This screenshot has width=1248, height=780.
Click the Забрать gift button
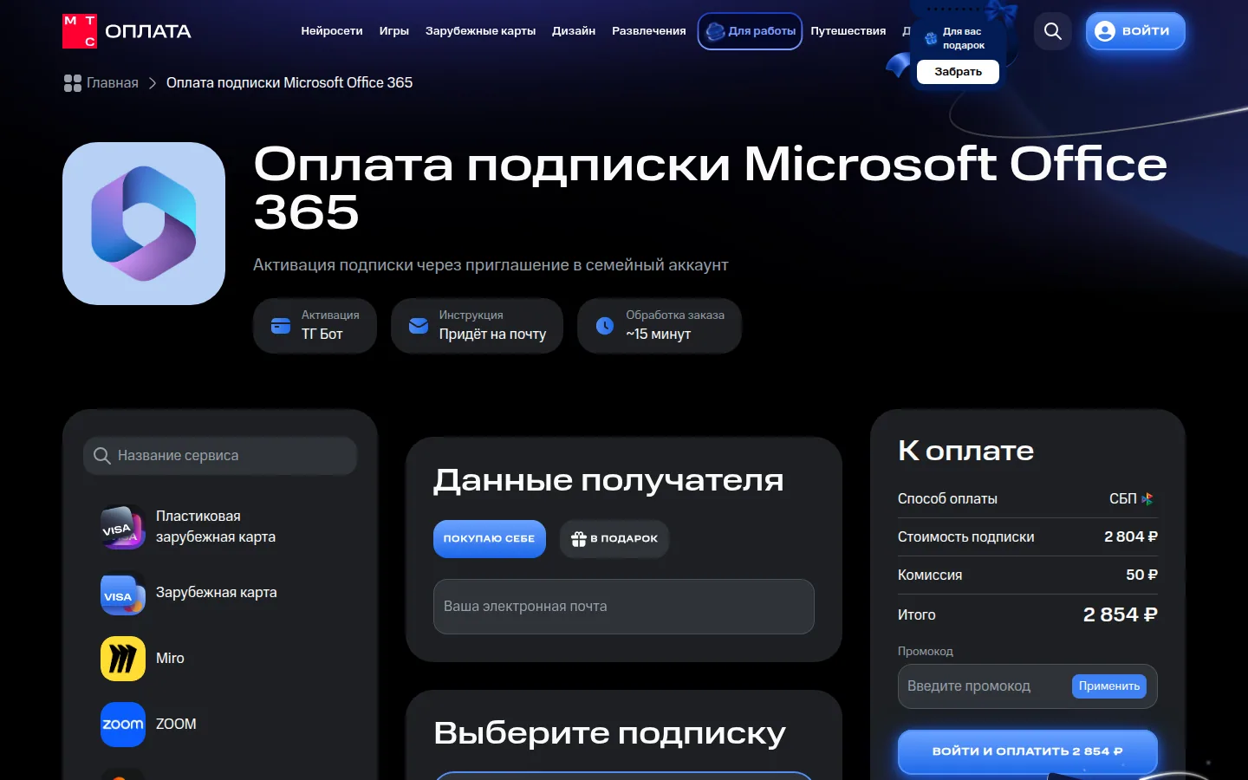point(959,72)
